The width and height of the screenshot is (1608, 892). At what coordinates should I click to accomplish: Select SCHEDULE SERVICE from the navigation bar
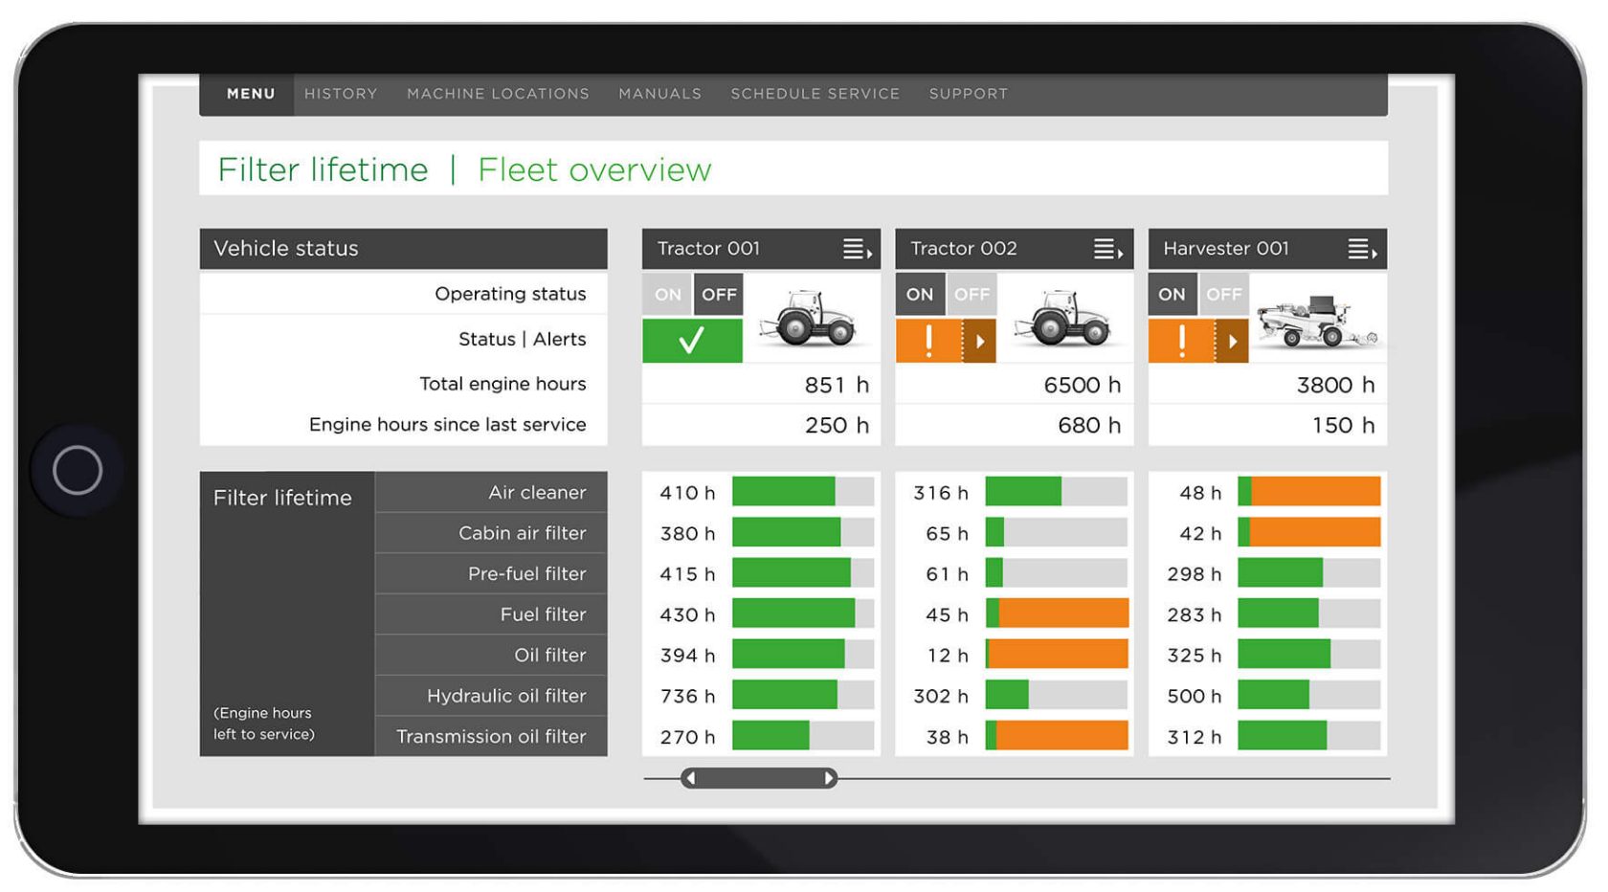(x=815, y=93)
